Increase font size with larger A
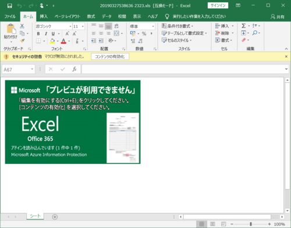Viewport: 291px width, 228px height. [67, 34]
